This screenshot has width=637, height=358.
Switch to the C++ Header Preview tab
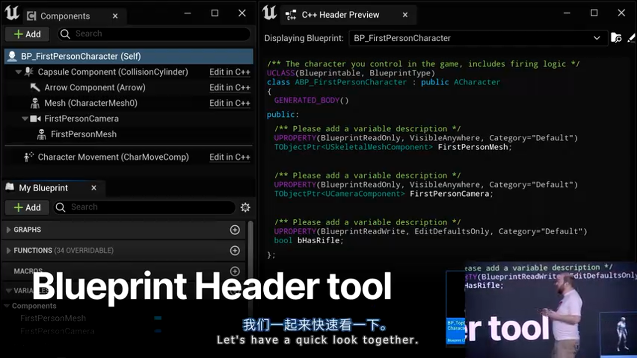click(x=340, y=15)
